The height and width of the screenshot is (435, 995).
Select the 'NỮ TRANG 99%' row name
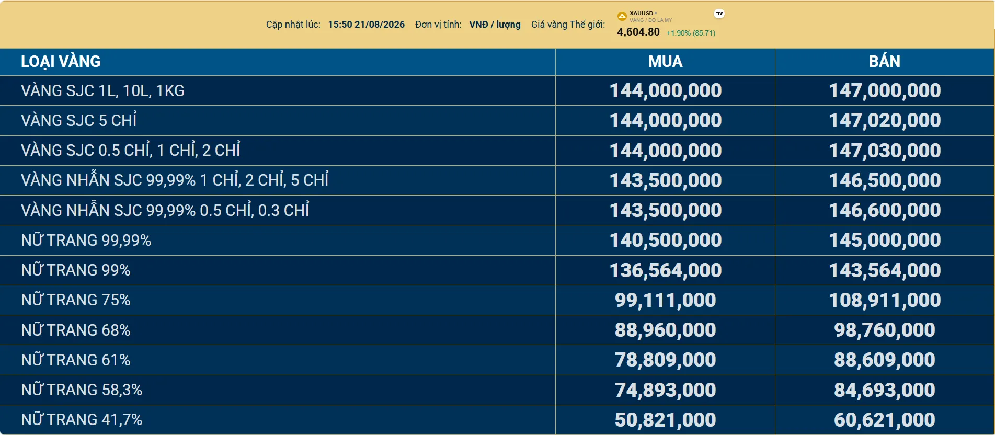pos(76,270)
